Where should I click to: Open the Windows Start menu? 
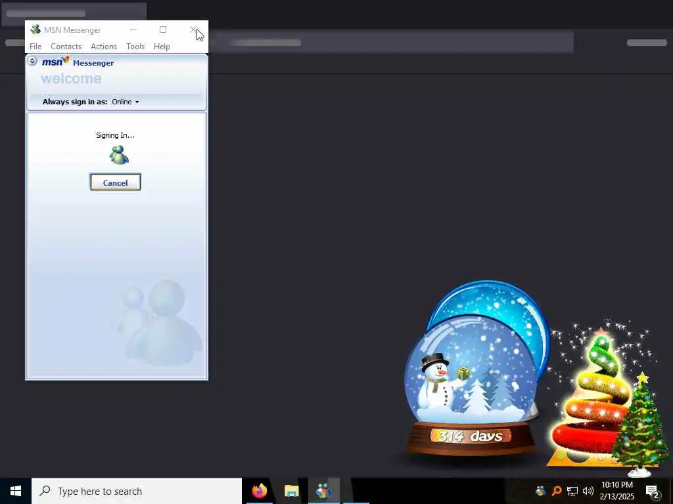16,491
